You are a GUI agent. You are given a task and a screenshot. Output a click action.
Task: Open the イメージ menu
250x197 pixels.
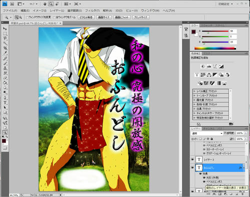coord(39,11)
